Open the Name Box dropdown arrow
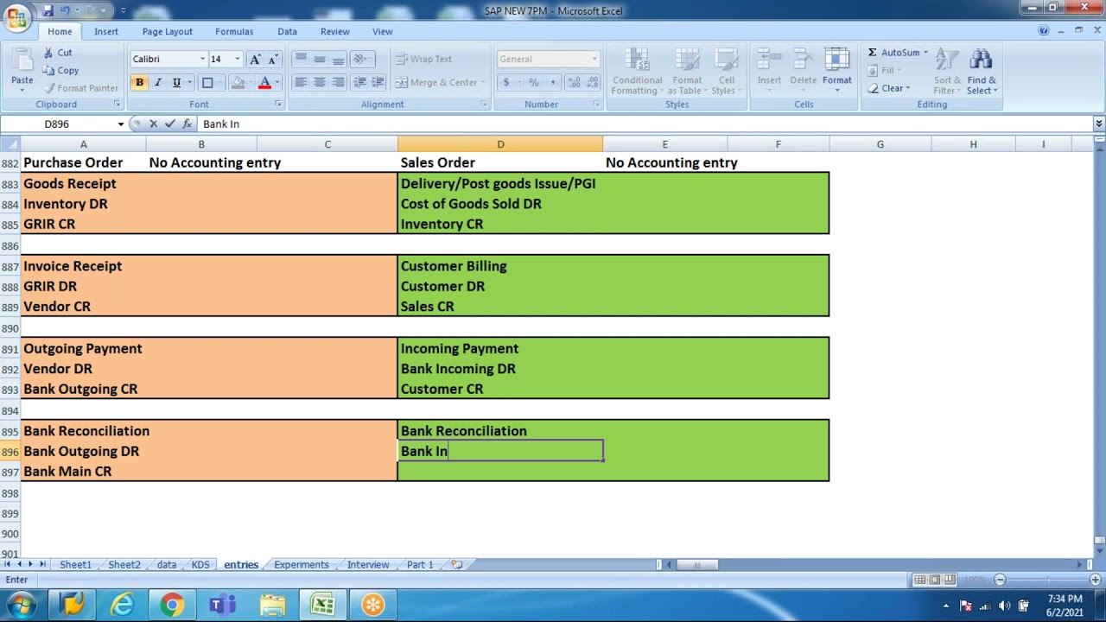The image size is (1106, 622). [x=121, y=124]
